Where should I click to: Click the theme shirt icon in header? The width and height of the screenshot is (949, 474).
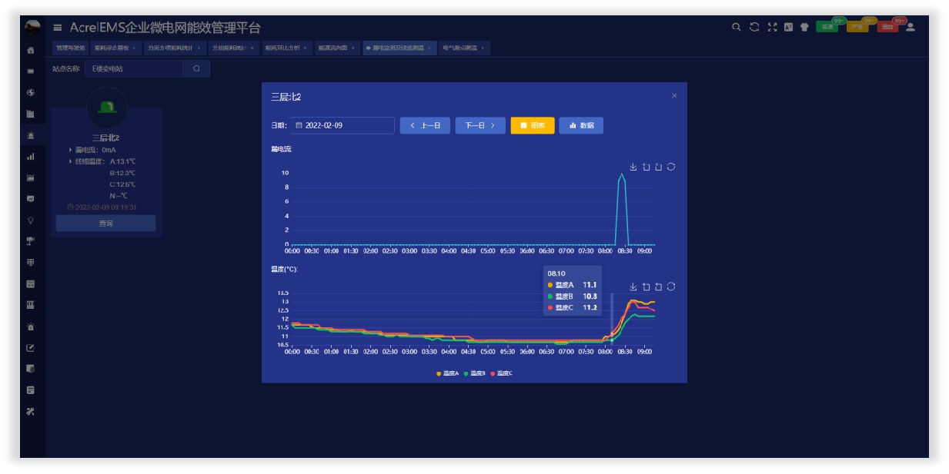click(804, 27)
